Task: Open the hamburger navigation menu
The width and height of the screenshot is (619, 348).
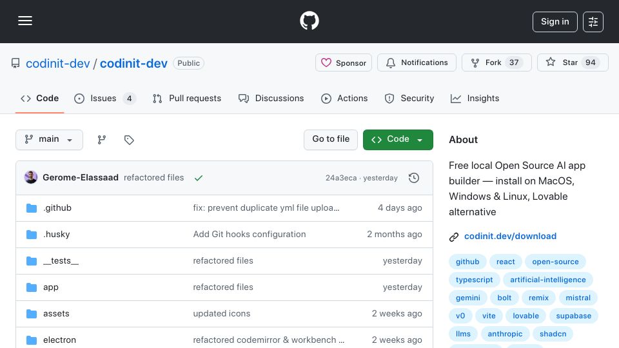Action: coord(25,21)
